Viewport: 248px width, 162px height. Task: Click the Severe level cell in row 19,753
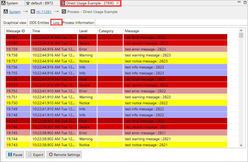click(87, 85)
